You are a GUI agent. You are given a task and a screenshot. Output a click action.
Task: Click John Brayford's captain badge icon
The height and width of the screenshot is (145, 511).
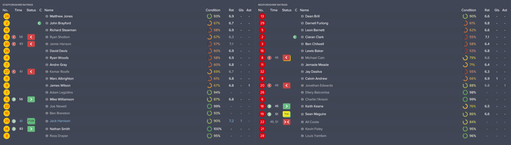(x=39, y=23)
